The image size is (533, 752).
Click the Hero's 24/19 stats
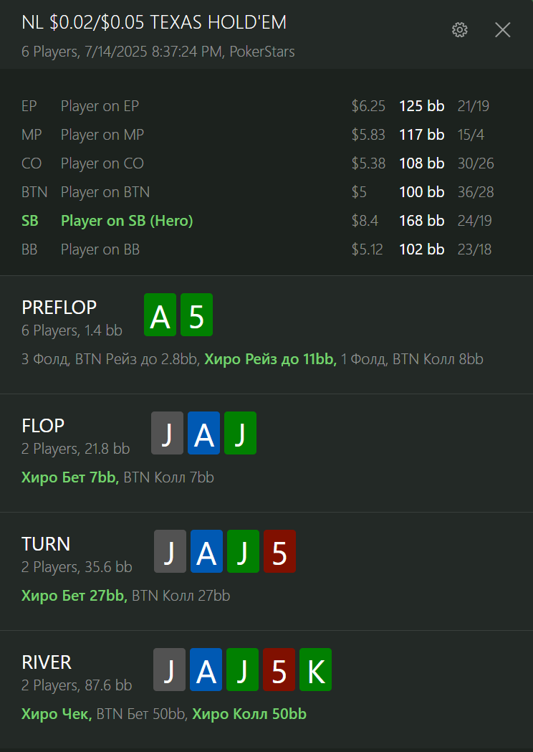click(474, 221)
